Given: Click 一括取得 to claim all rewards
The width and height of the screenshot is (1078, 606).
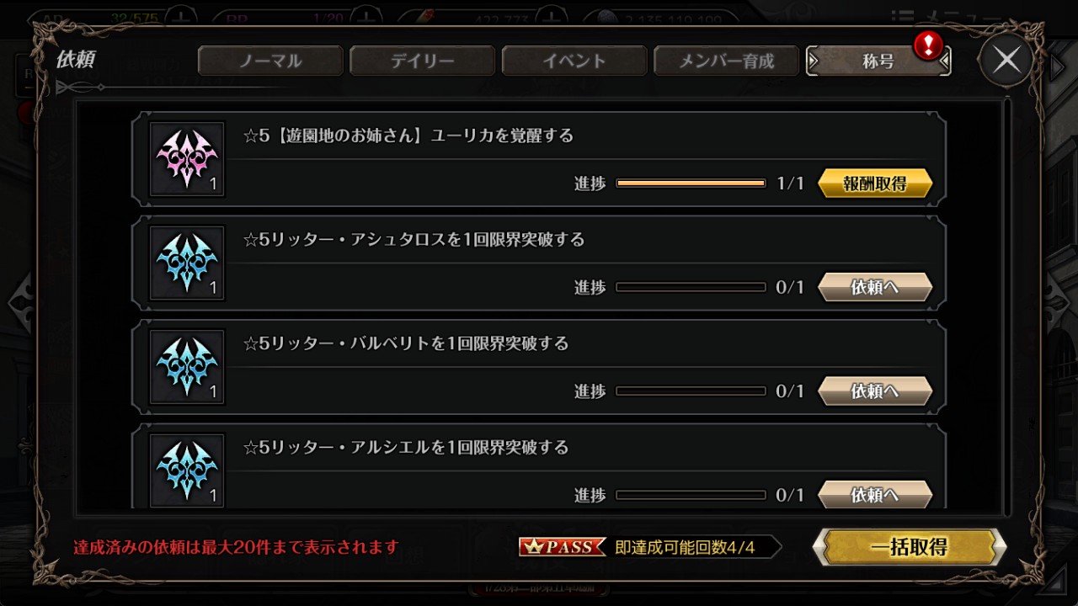Looking at the screenshot, I should coord(910,547).
